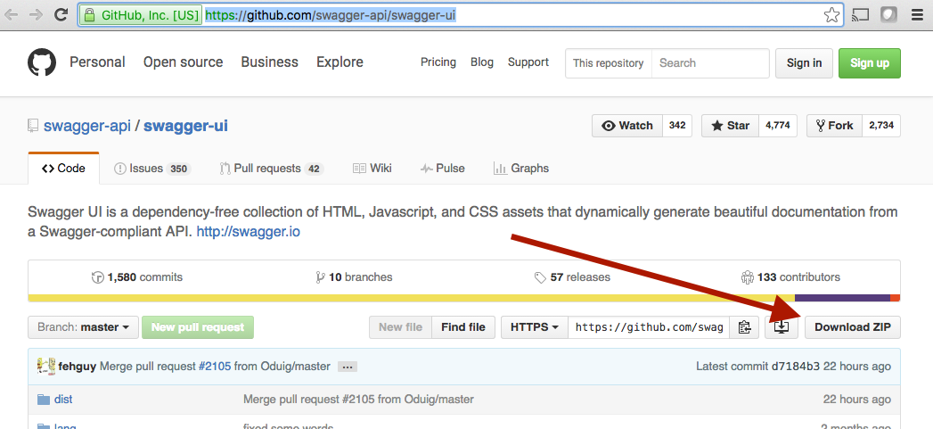Click the shield extension icon
This screenshot has height=429, width=933.
click(888, 15)
